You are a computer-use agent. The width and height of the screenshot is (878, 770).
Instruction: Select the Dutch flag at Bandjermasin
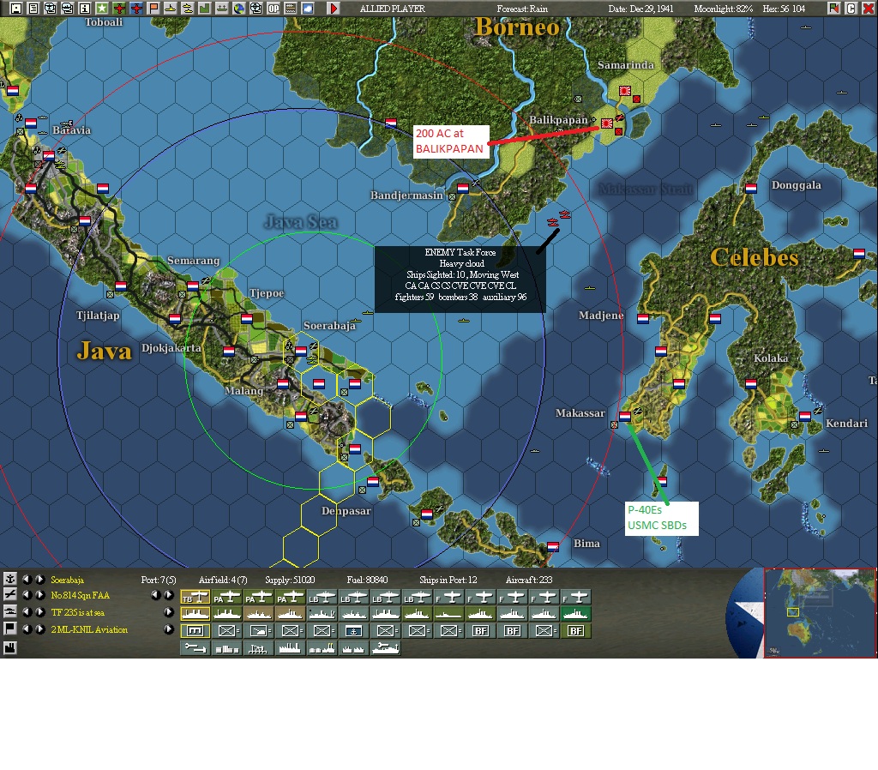tap(462, 188)
